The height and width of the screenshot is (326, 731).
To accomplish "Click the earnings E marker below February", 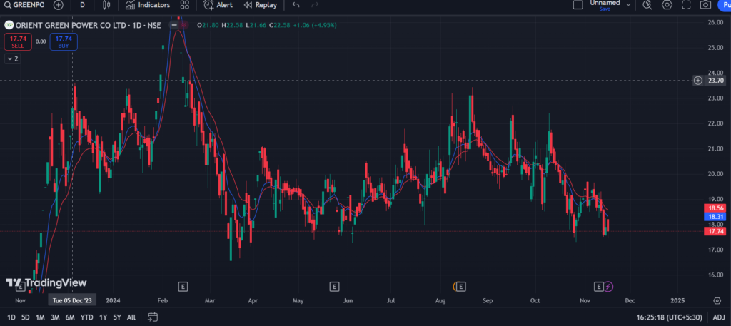I will [183, 287].
